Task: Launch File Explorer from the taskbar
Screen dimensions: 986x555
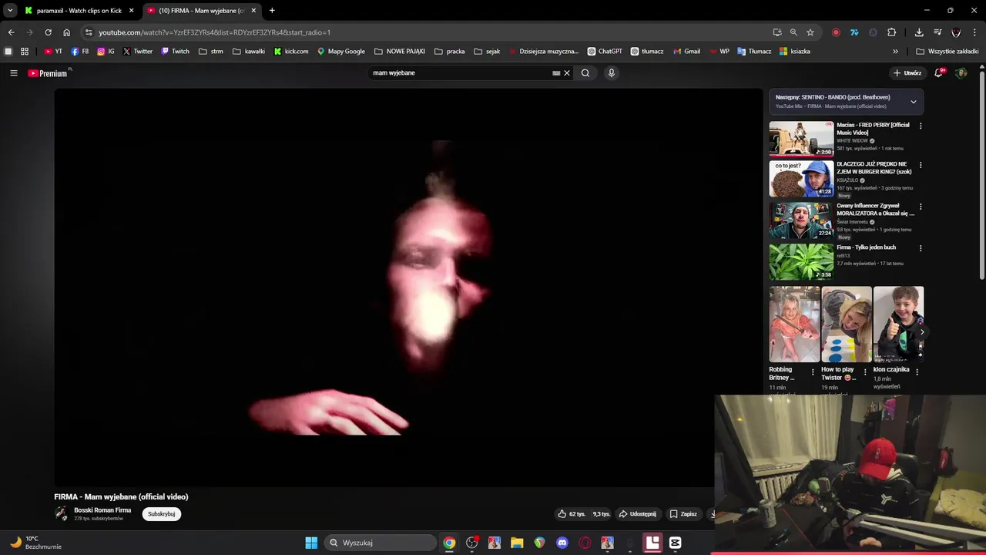Action: (x=517, y=543)
